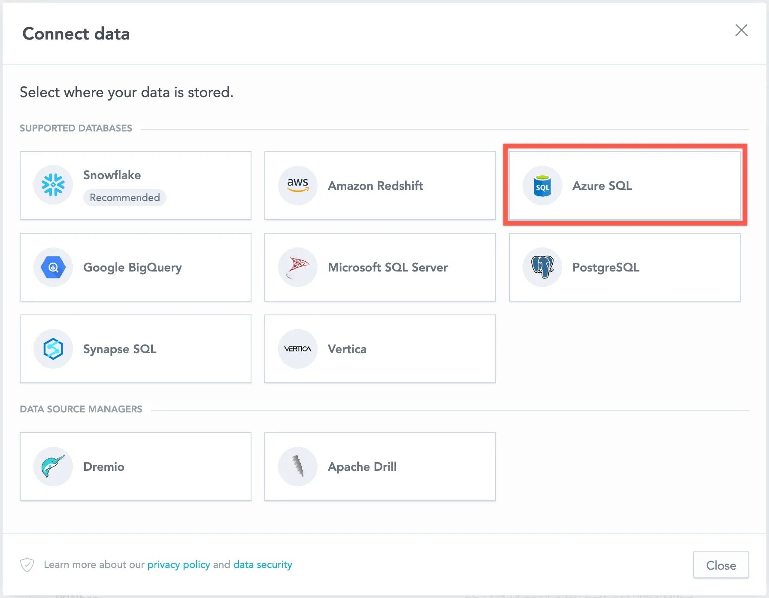
Task: Select the Amazon Redshift connector
Action: pyautogui.click(x=380, y=185)
